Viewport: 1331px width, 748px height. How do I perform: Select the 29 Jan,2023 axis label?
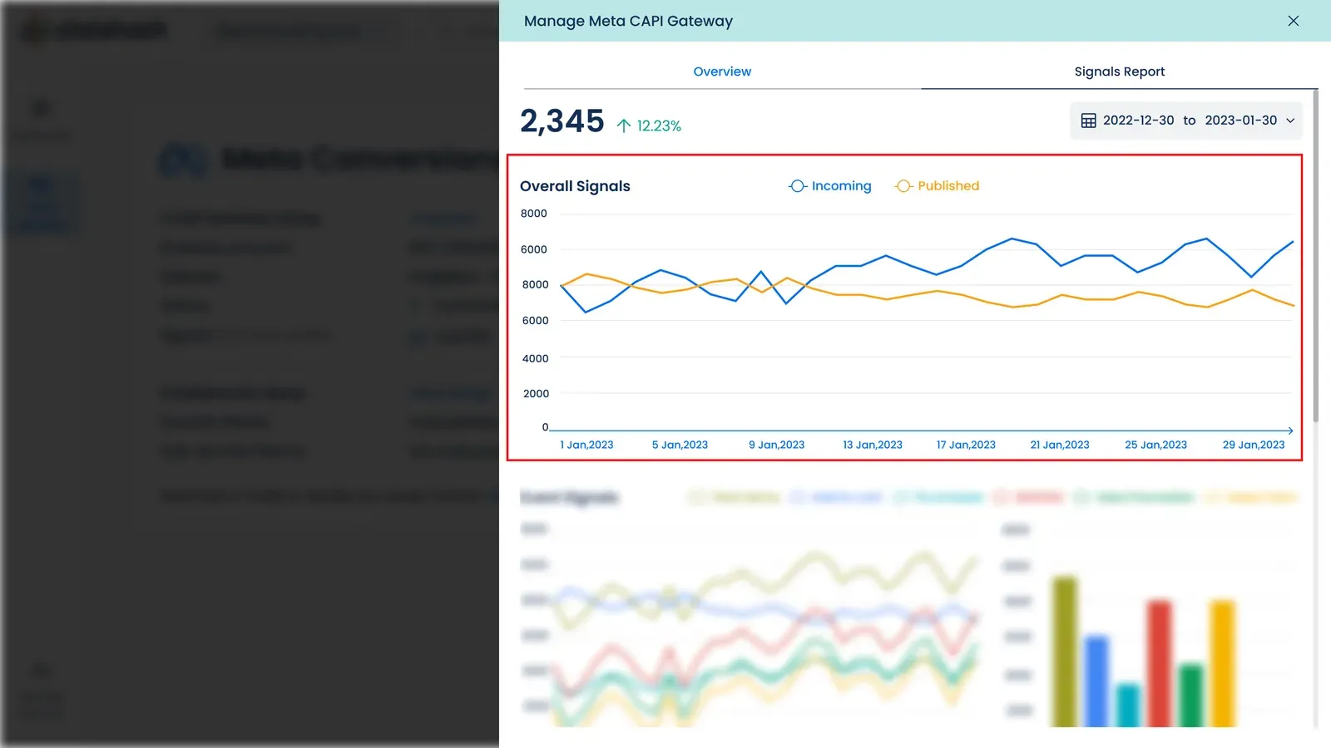(x=1254, y=445)
